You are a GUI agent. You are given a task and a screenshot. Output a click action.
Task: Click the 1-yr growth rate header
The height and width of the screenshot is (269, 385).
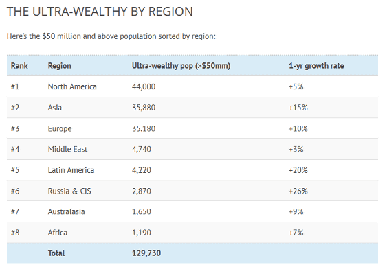[x=316, y=66]
